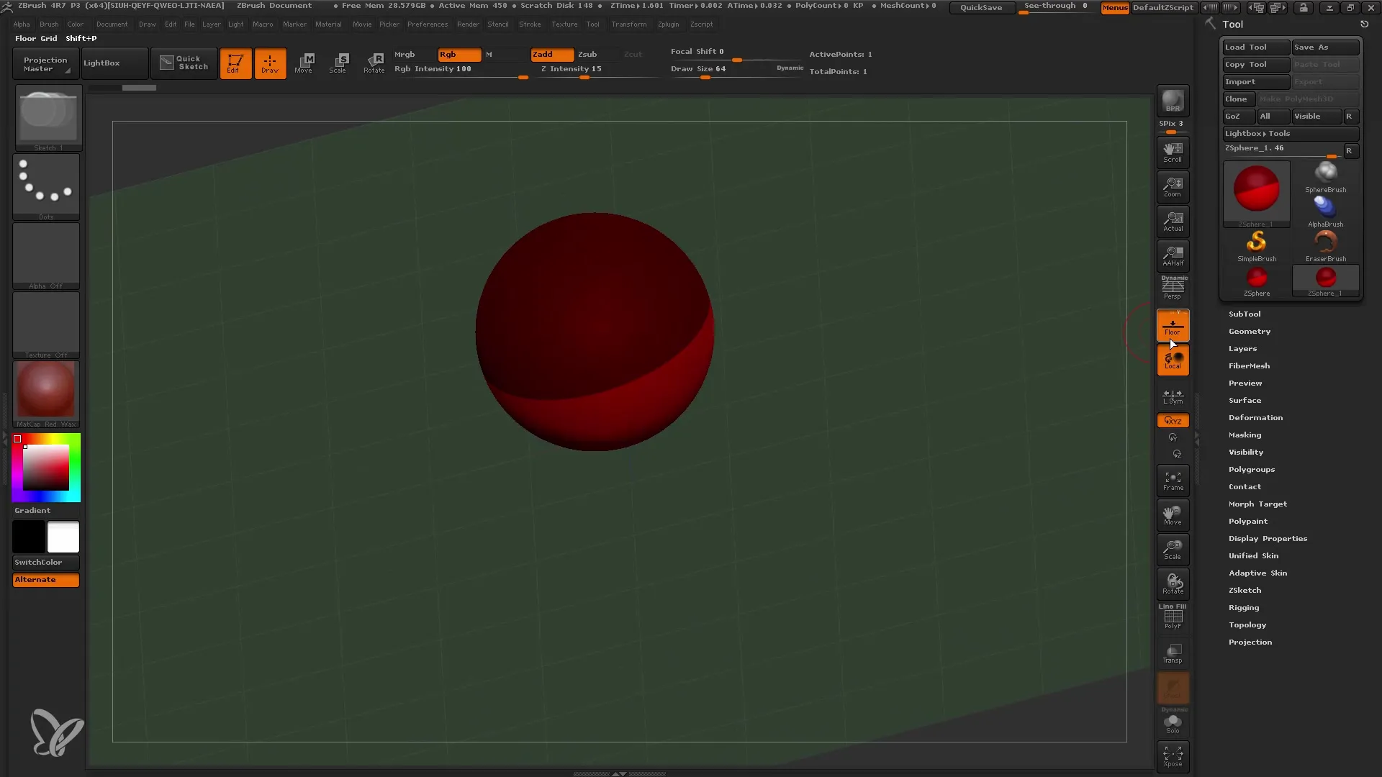Toggle the Zadd brush mode
Viewport: 1382px width, 777px height.
[x=548, y=53]
